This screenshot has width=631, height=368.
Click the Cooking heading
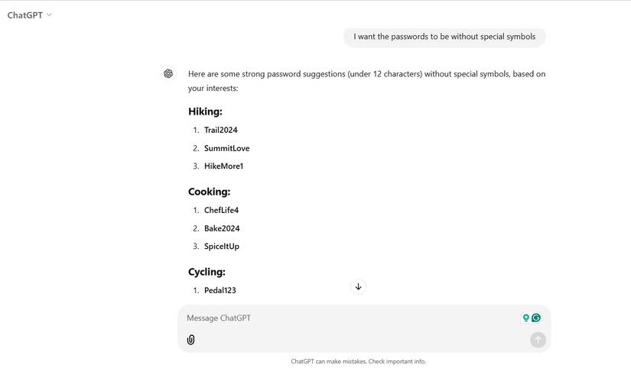pyautogui.click(x=209, y=192)
